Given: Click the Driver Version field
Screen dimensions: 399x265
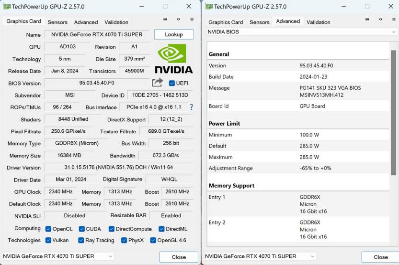Looking at the screenshot, I should (x=119, y=168).
